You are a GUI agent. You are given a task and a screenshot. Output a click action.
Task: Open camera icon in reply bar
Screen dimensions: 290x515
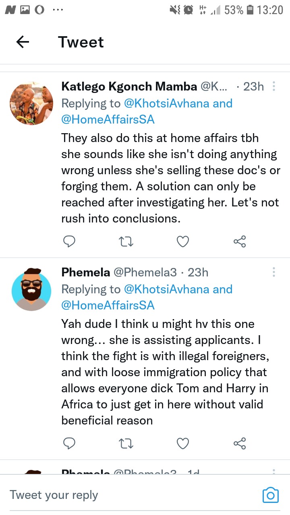[270, 495]
